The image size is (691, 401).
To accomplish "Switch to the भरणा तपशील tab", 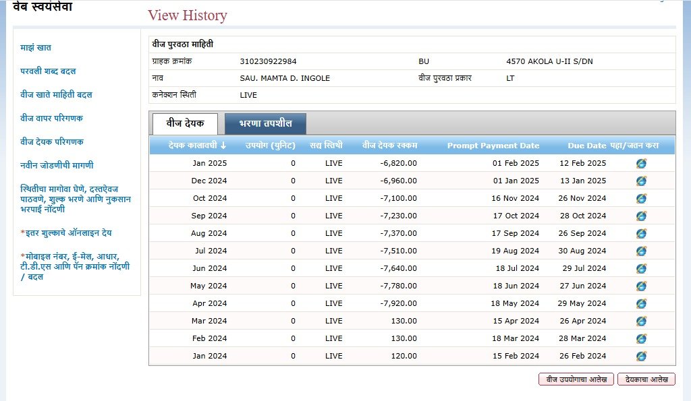I will (265, 124).
